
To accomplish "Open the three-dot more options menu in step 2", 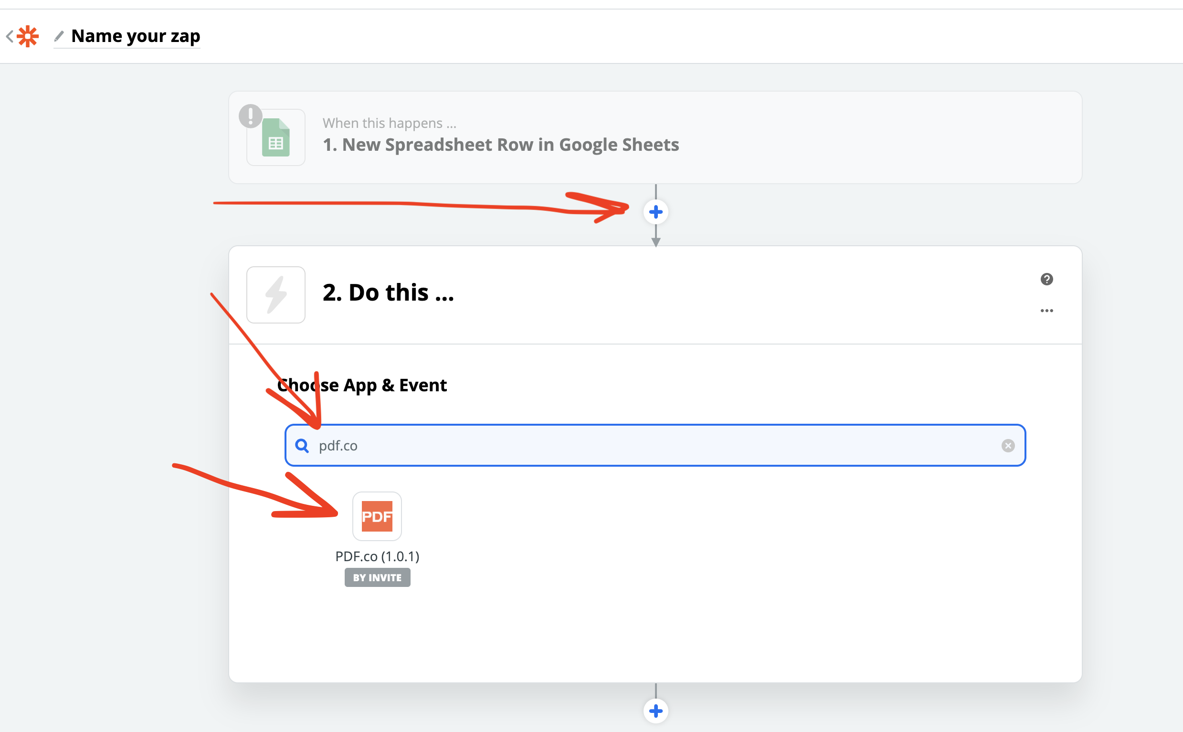I will [x=1046, y=311].
